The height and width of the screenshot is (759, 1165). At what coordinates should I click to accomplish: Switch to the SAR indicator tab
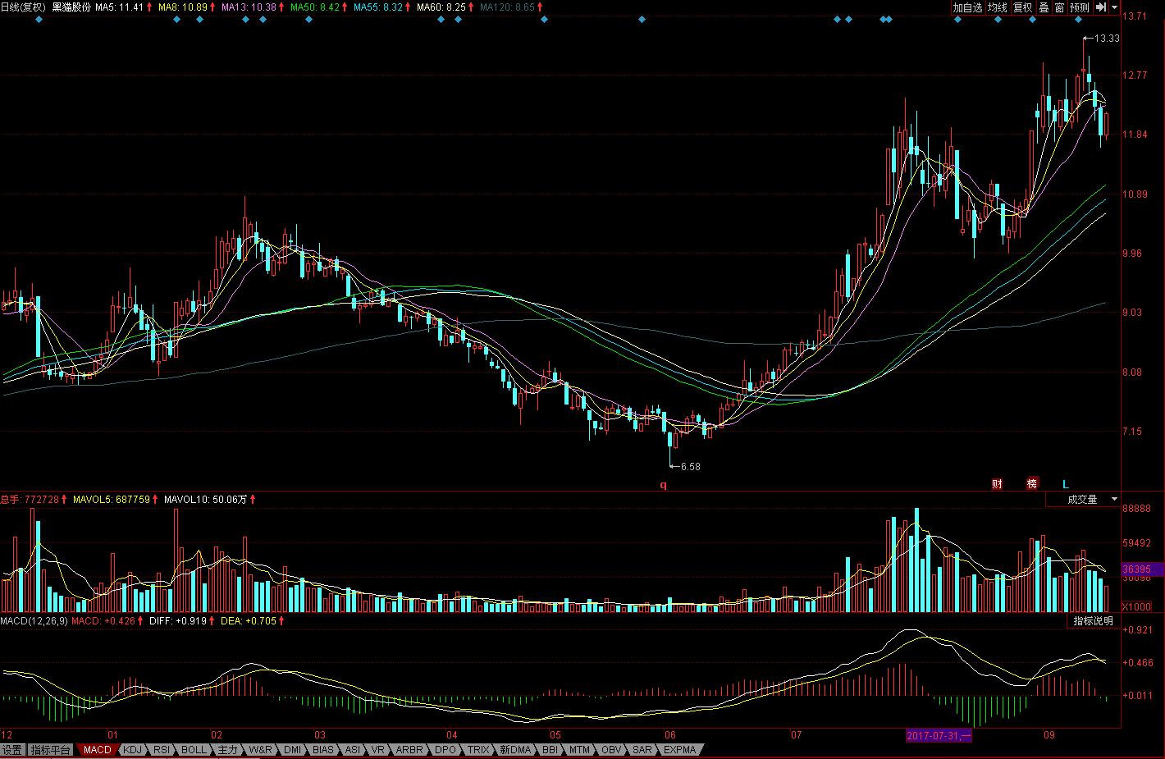point(642,750)
